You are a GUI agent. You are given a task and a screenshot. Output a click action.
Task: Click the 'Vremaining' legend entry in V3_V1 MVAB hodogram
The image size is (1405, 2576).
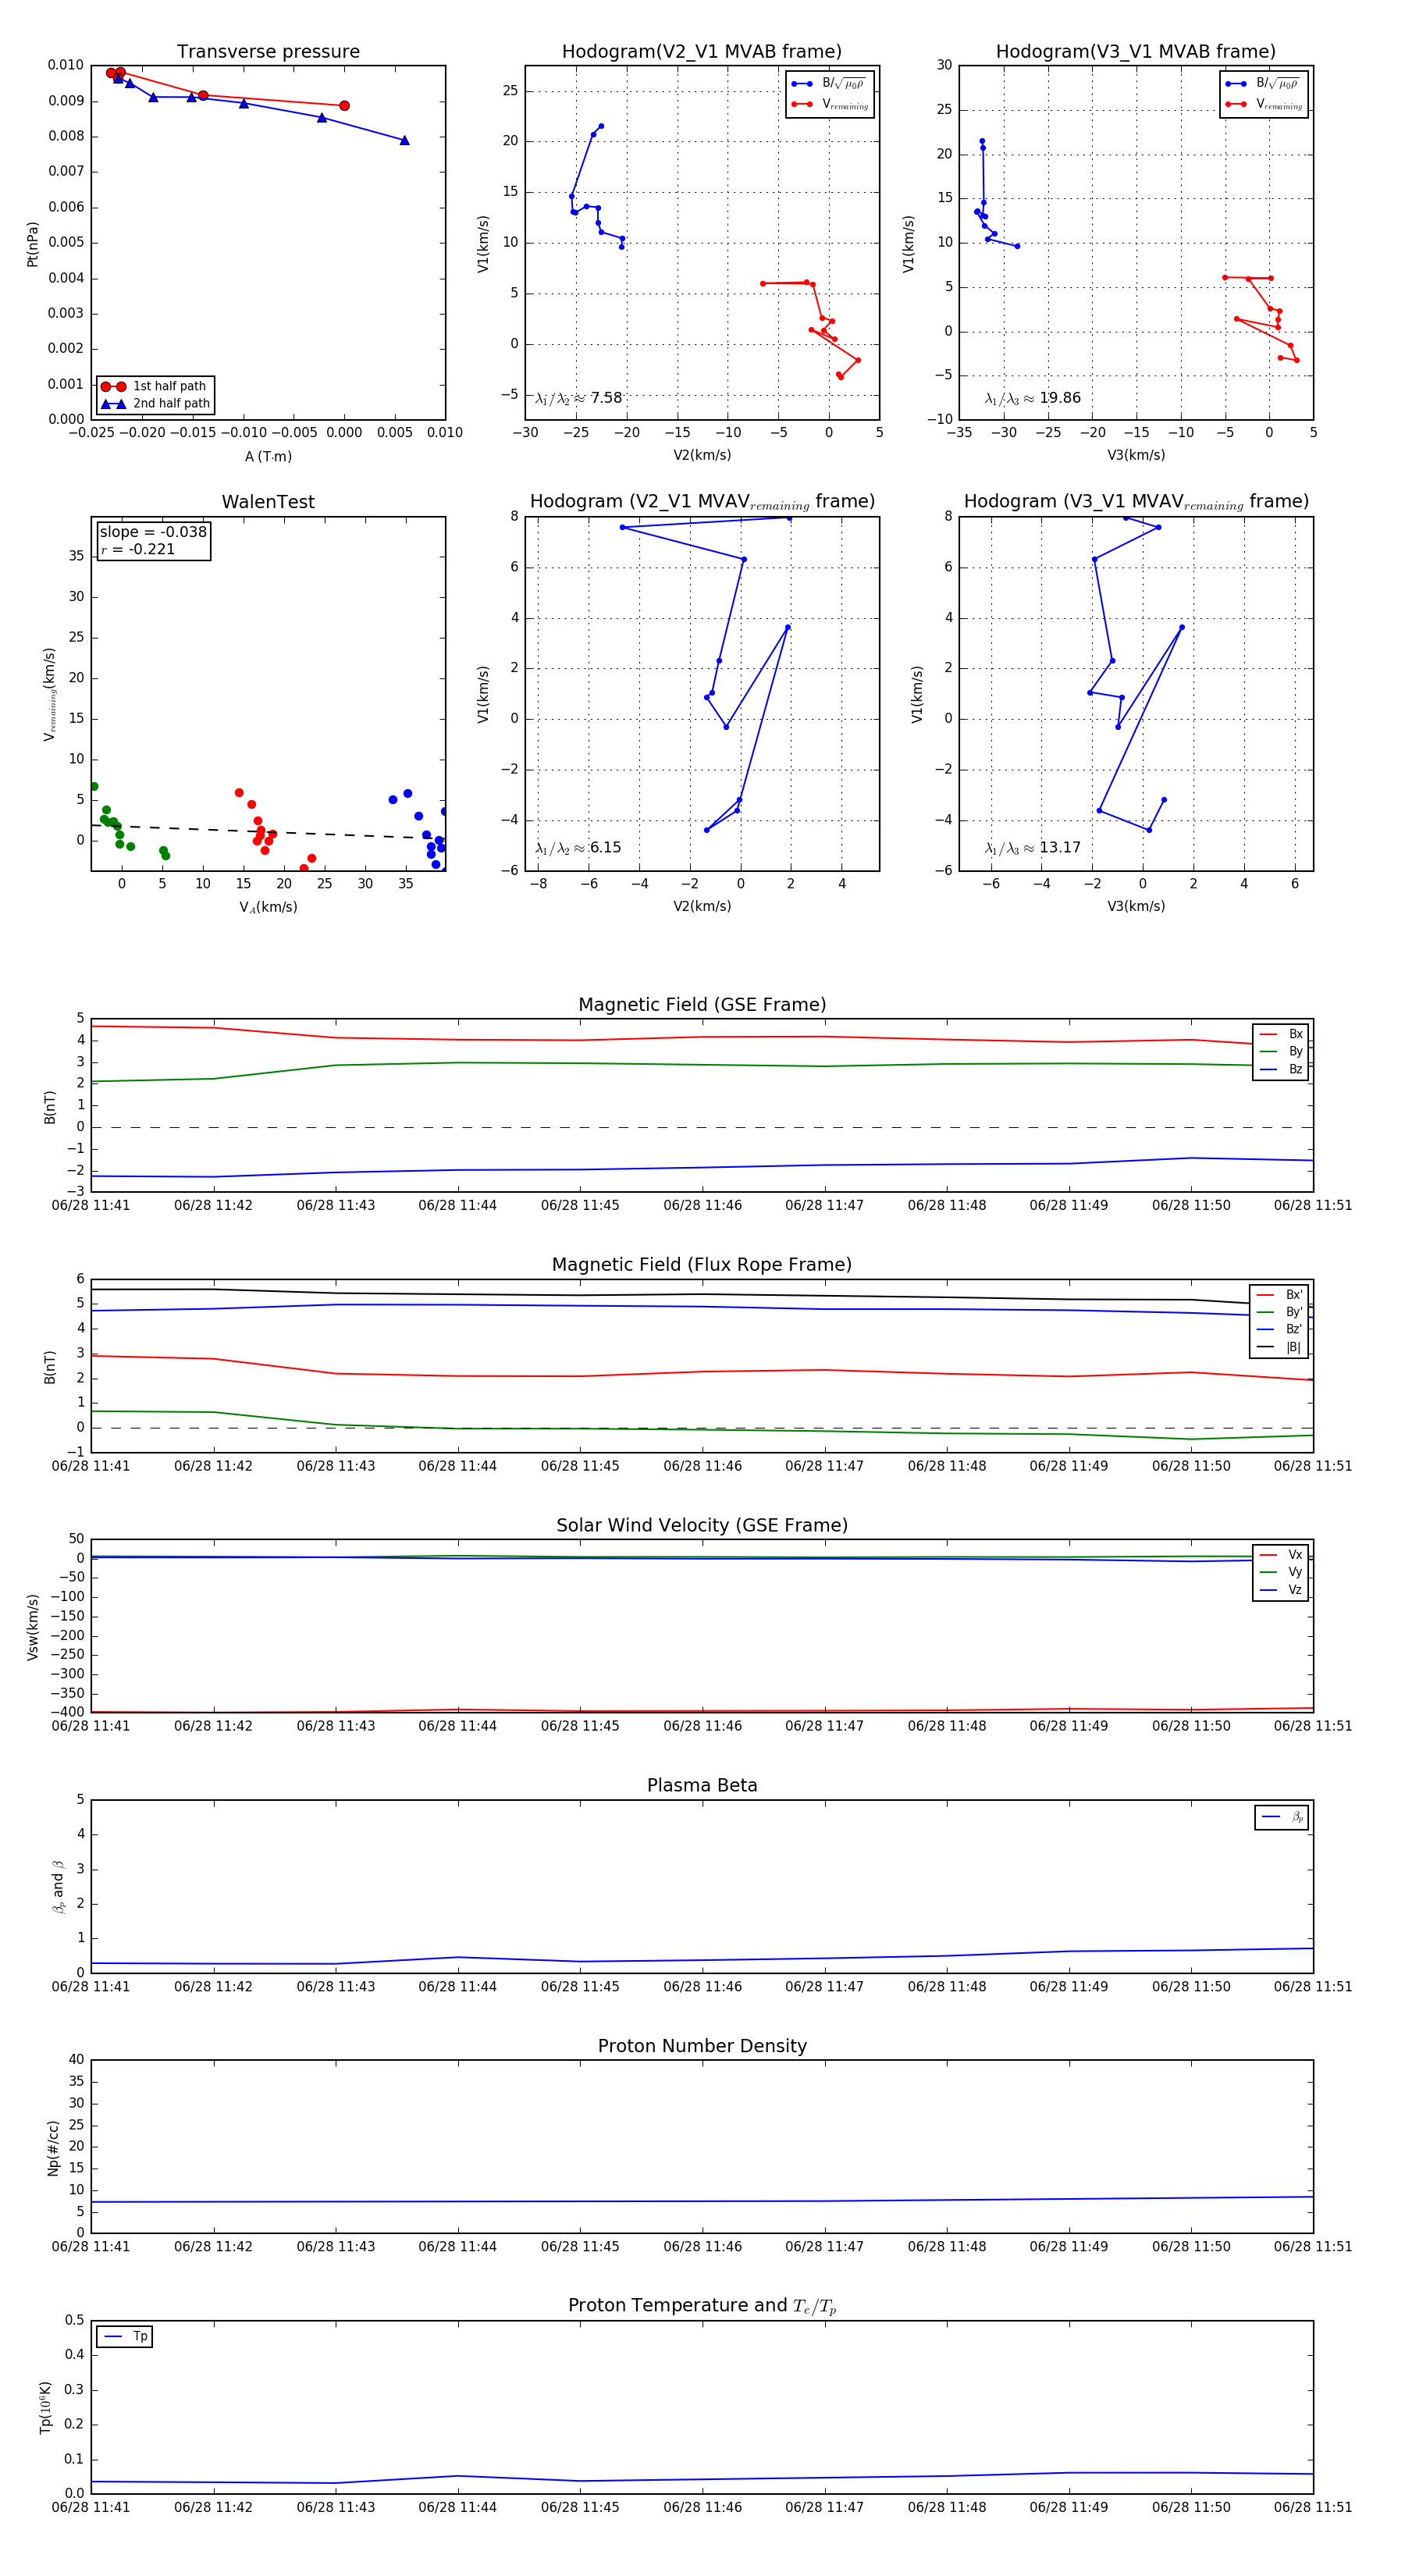[1263, 104]
